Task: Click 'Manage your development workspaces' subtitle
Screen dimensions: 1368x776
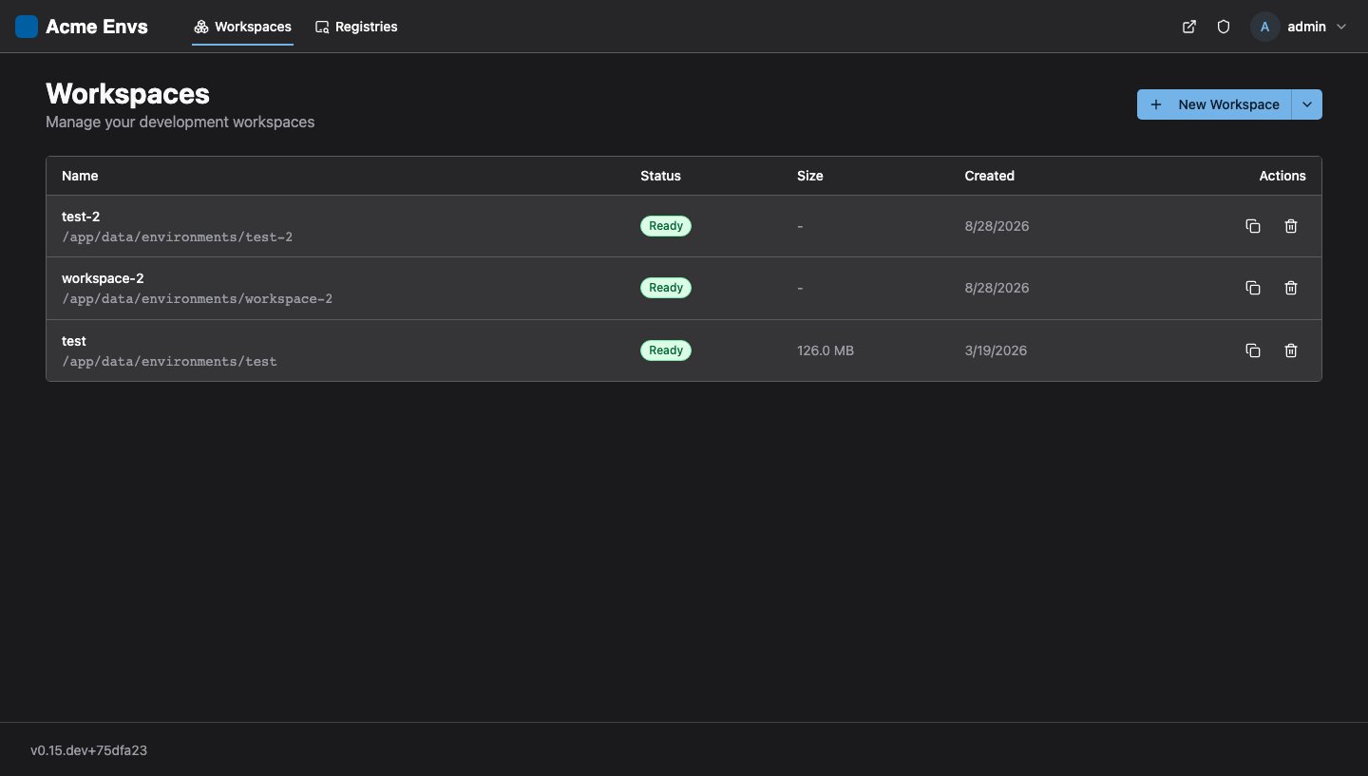Action: click(180, 123)
